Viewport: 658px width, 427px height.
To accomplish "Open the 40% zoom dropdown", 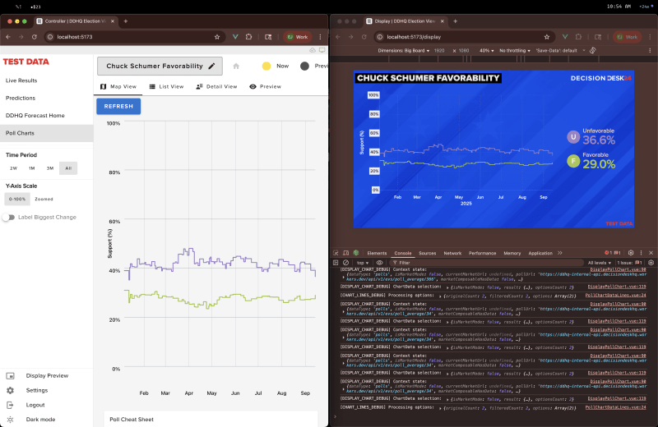I will [x=486, y=50].
